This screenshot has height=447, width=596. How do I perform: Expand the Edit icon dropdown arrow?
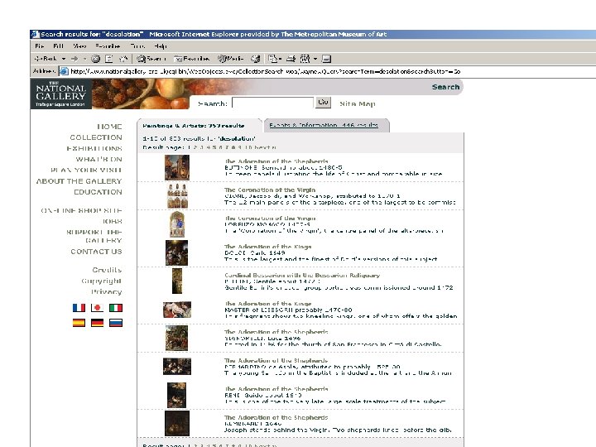tap(315, 59)
